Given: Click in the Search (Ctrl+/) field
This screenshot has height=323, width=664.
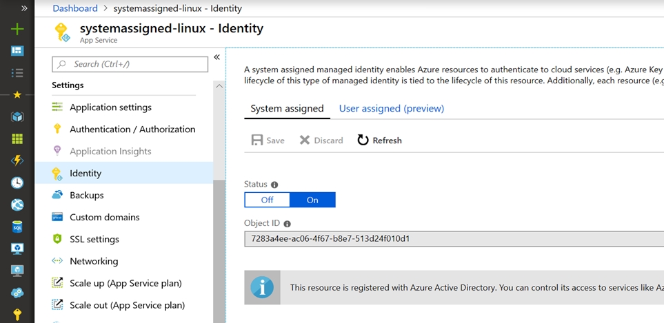Looking at the screenshot, I should [130, 64].
